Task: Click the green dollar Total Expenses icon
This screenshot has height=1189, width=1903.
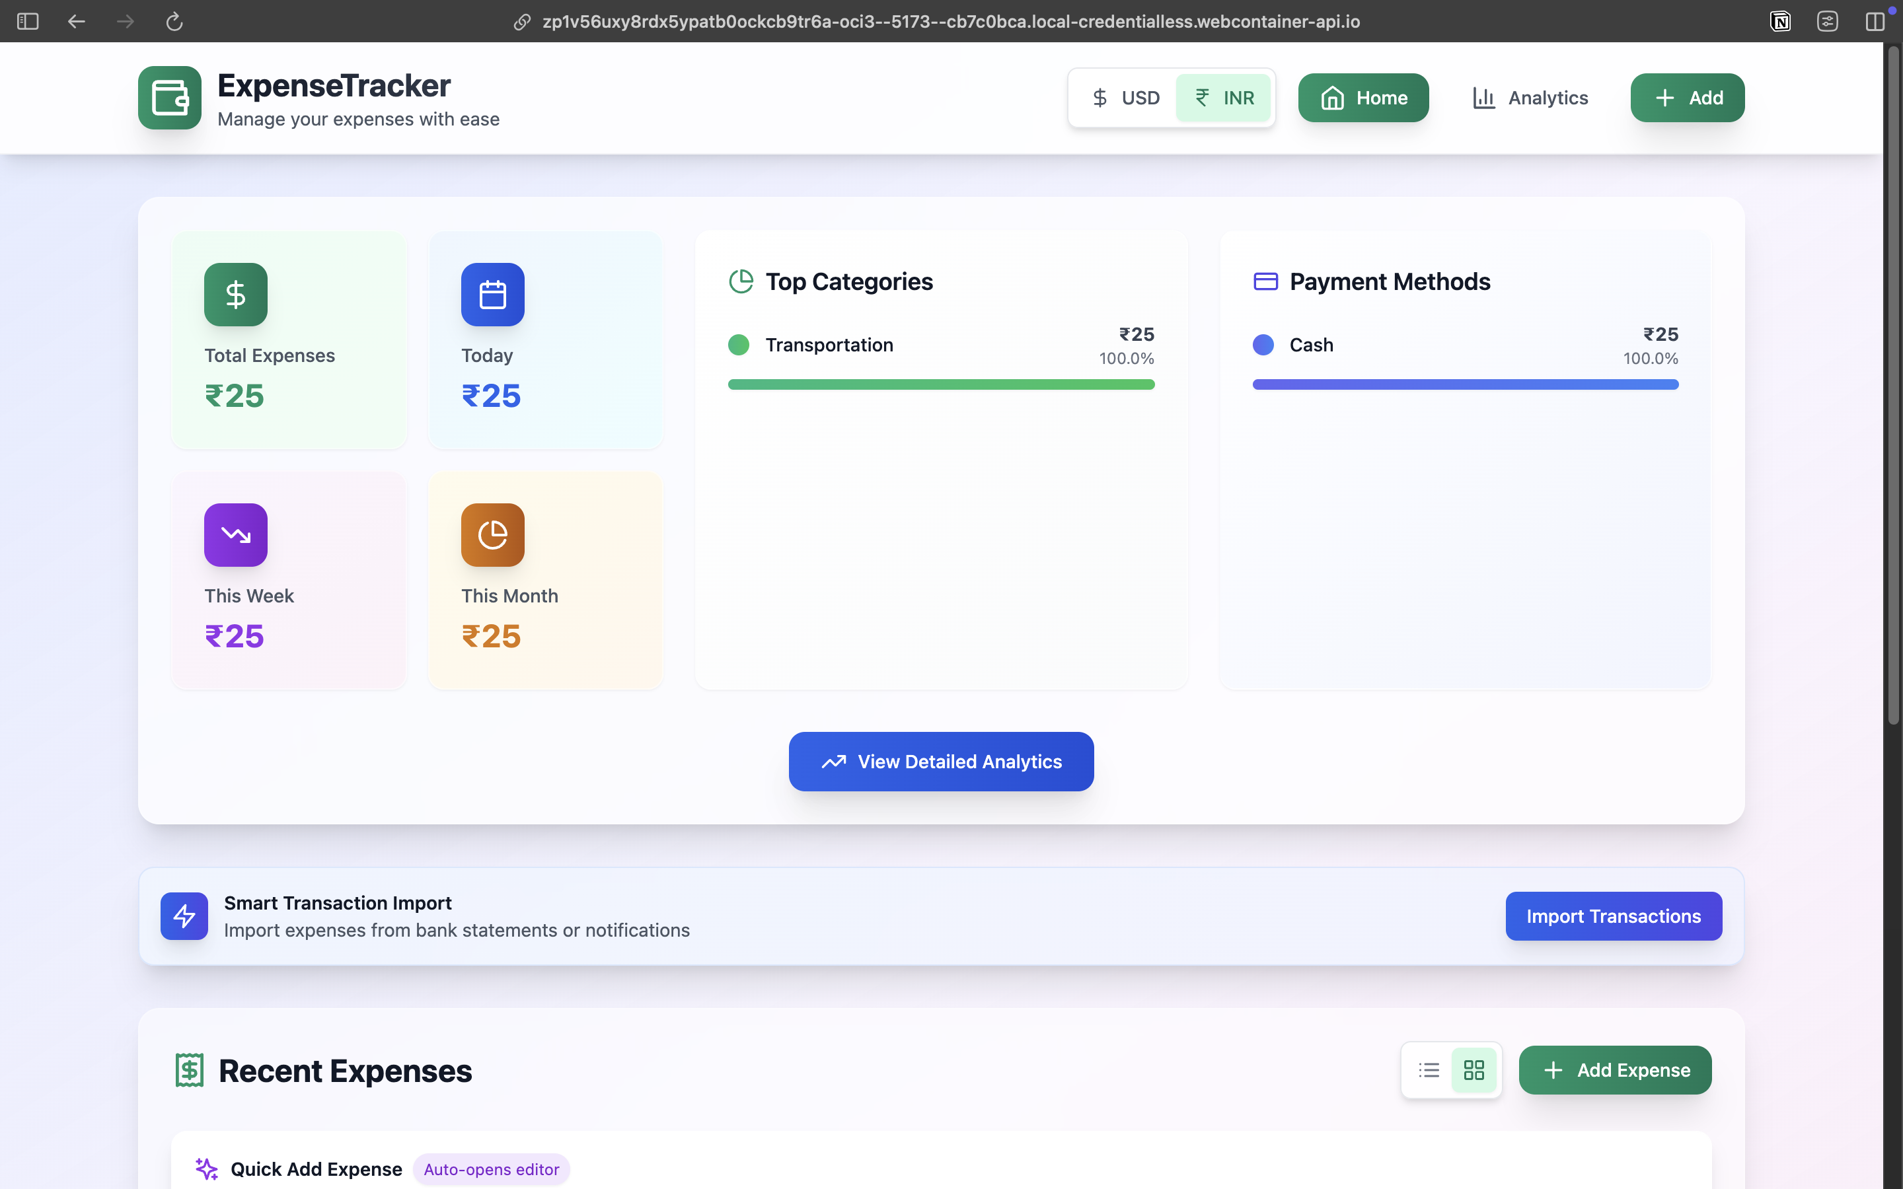Action: [235, 294]
